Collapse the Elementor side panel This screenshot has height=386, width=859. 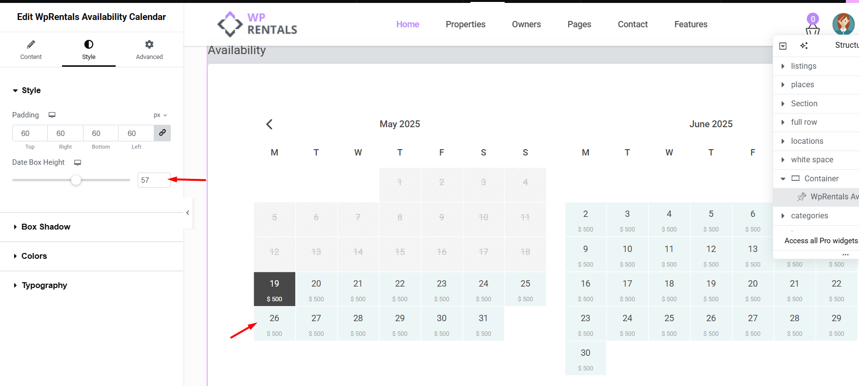tap(188, 212)
